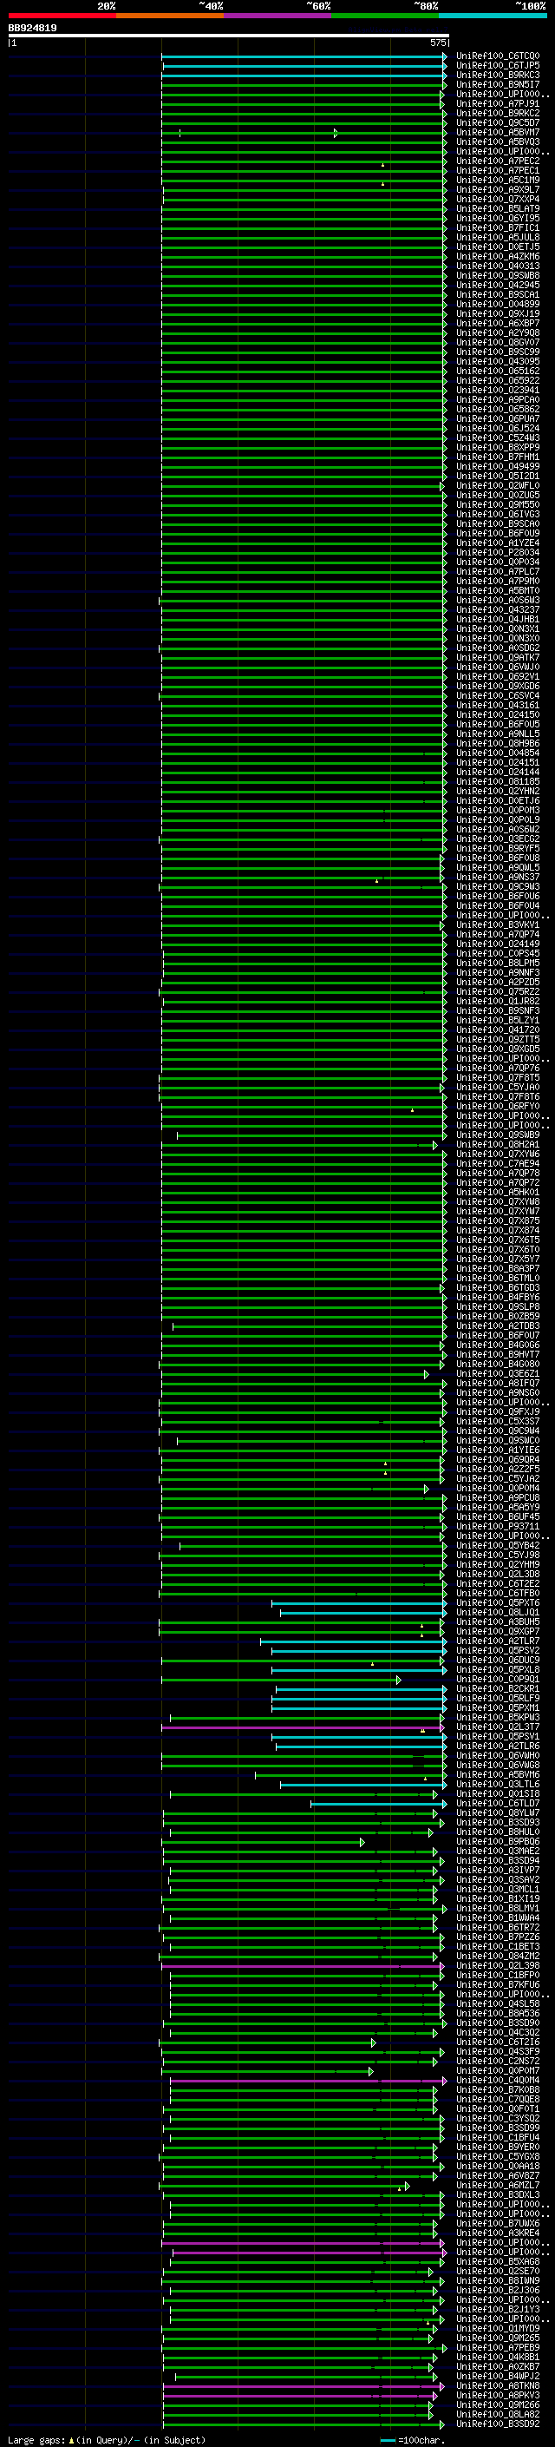Select label UniRef100_B5LAT9
This screenshot has width=555, height=2447.
[498, 209]
